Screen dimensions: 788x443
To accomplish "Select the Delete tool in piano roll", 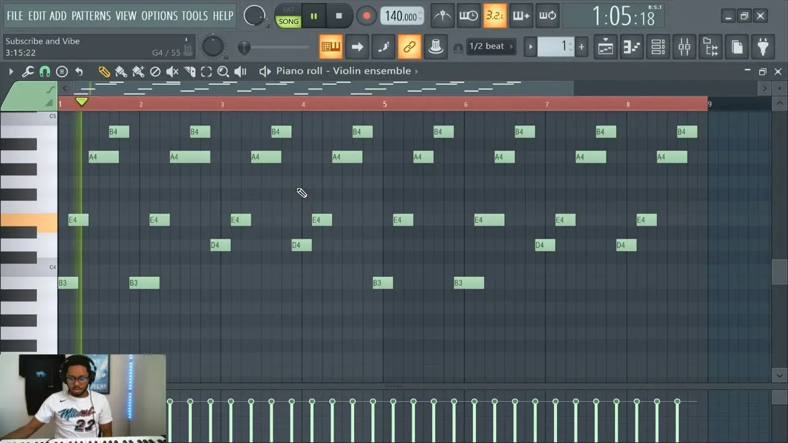I will pos(155,71).
